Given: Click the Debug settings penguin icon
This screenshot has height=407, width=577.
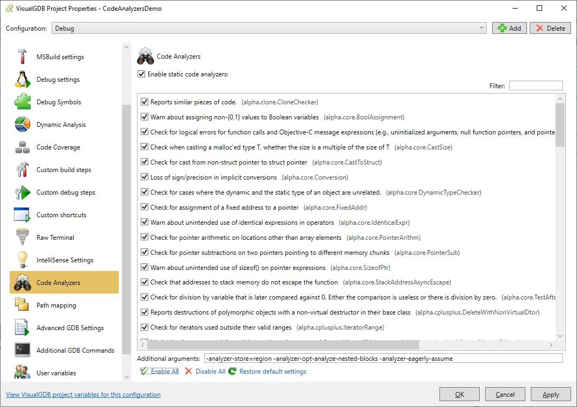Looking at the screenshot, I should tap(23, 79).
